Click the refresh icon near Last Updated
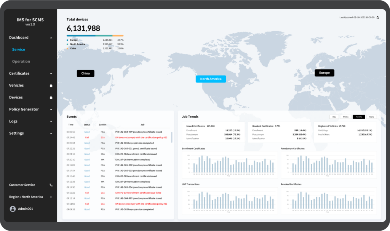390x231 pixels. coord(377,18)
